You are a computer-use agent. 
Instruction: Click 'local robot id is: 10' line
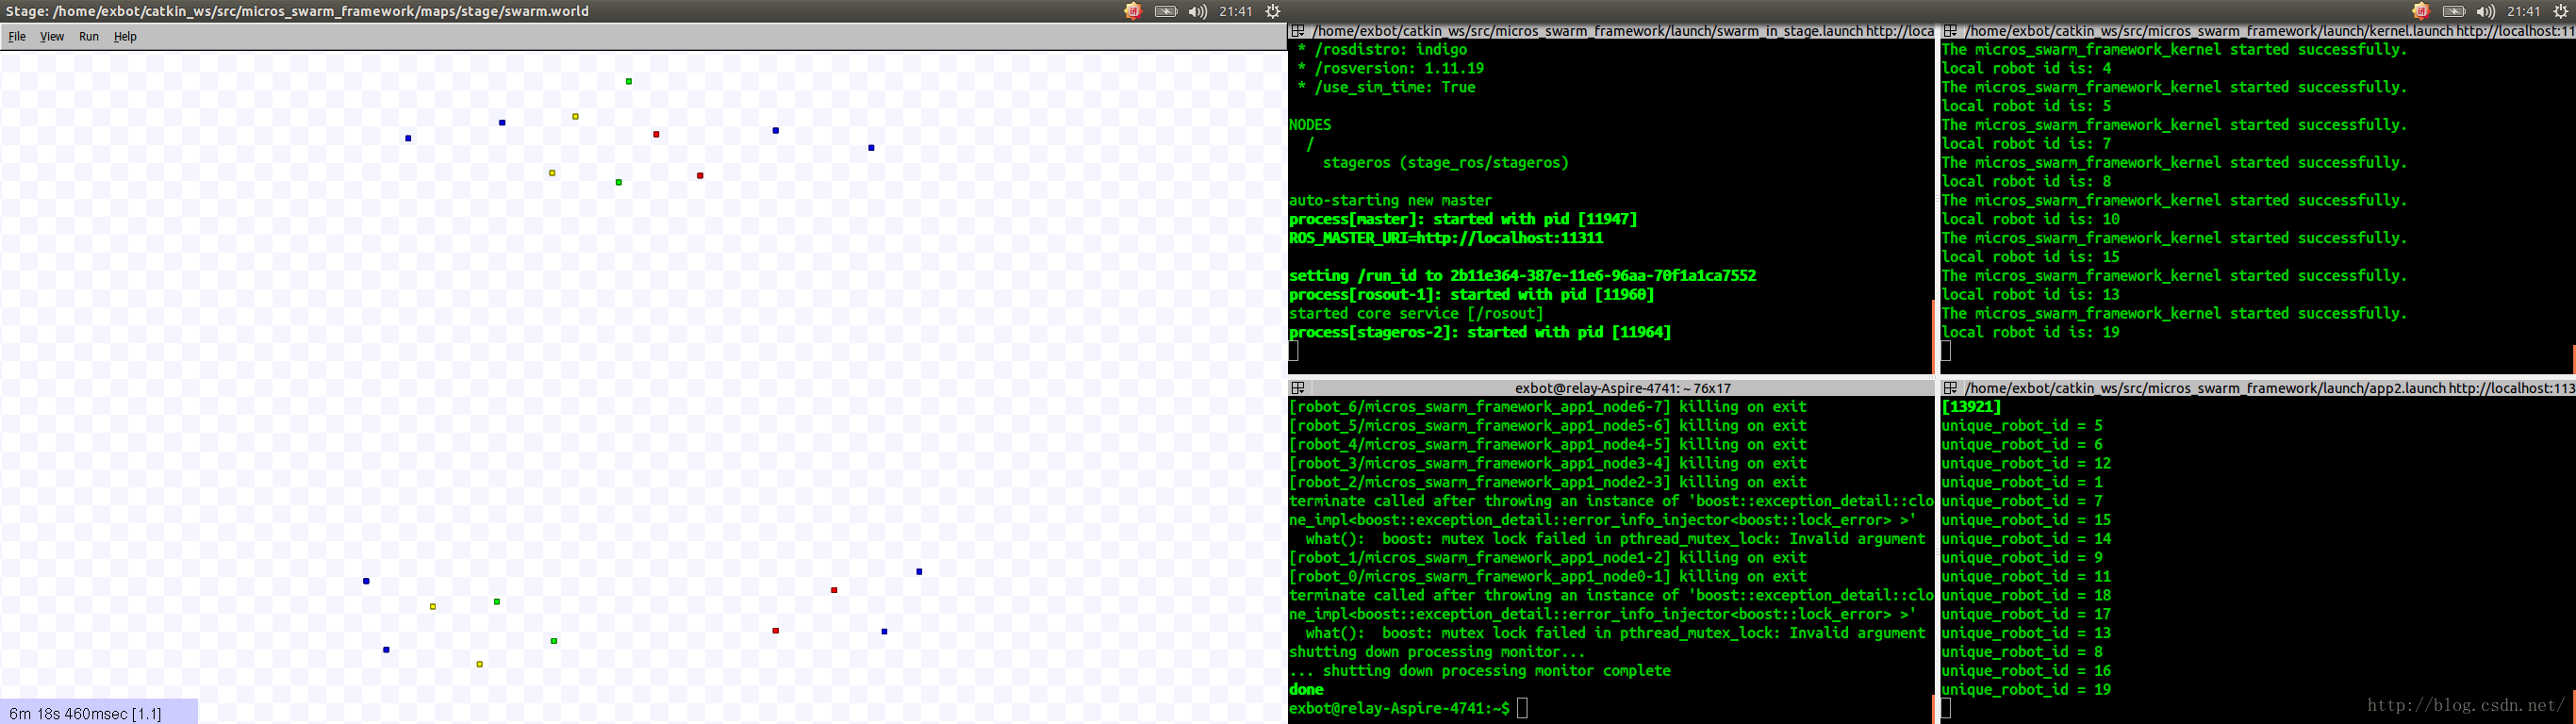[2030, 219]
